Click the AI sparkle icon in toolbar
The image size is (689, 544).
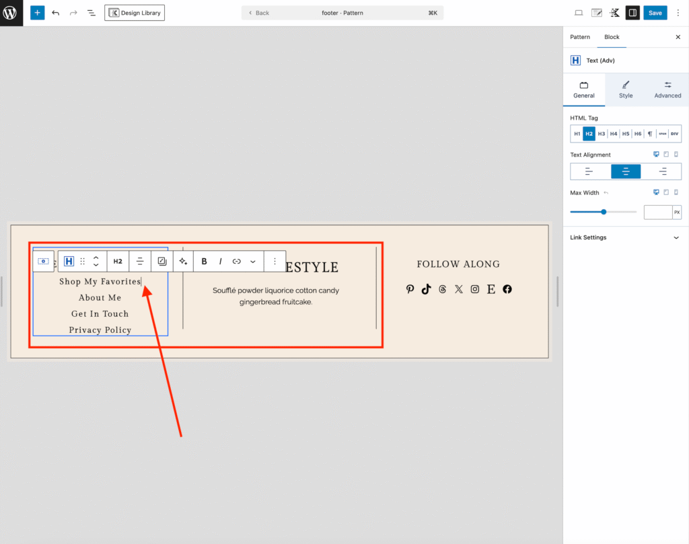[183, 261]
